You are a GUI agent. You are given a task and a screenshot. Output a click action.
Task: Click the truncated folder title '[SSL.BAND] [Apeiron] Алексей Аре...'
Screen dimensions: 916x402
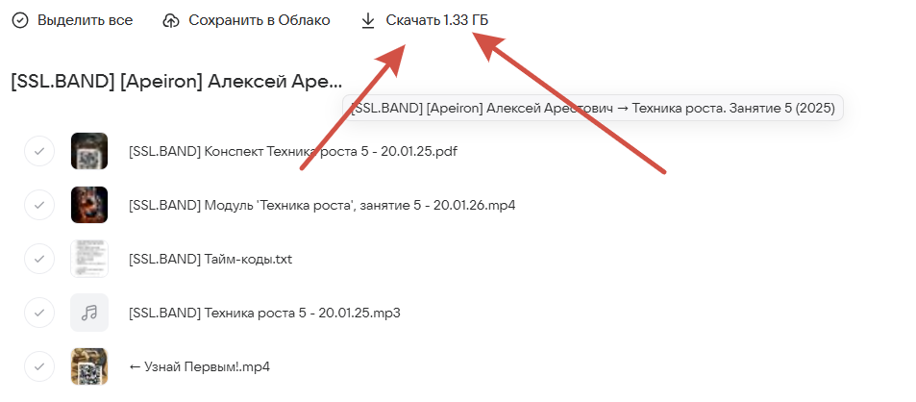pos(177,81)
